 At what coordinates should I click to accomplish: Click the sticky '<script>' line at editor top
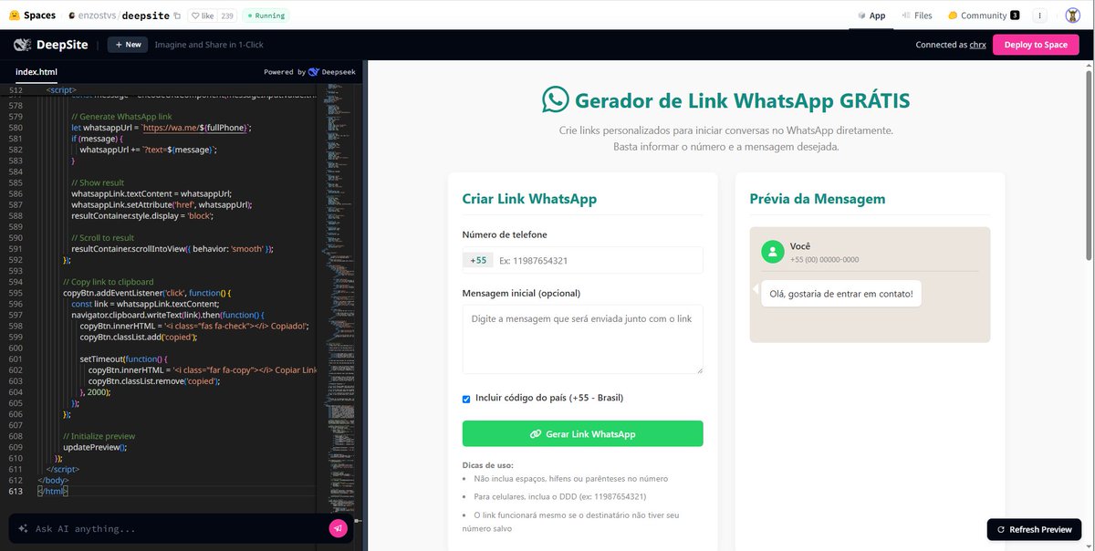pyautogui.click(x=60, y=90)
